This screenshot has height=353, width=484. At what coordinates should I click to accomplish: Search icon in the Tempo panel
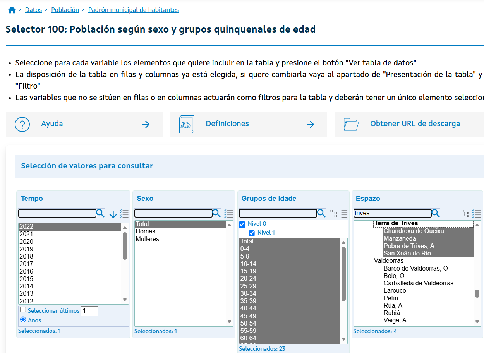100,213
